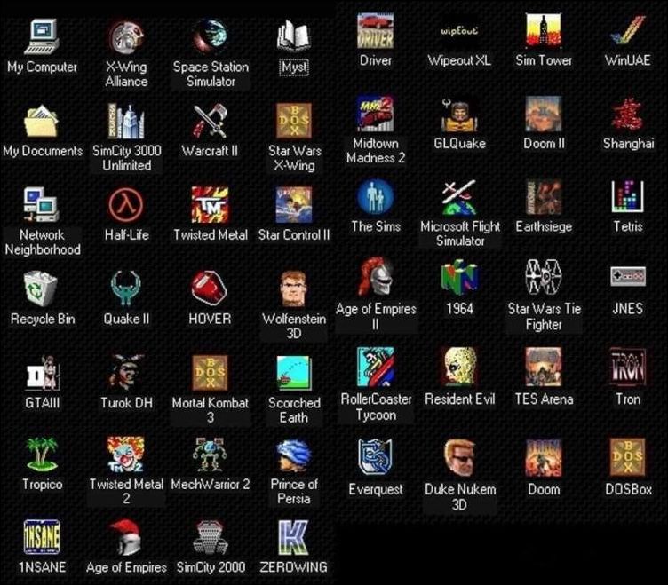Select the RollerCoaster Tycoon shortcut
The width and height of the screenshot is (668, 585).
(x=376, y=367)
